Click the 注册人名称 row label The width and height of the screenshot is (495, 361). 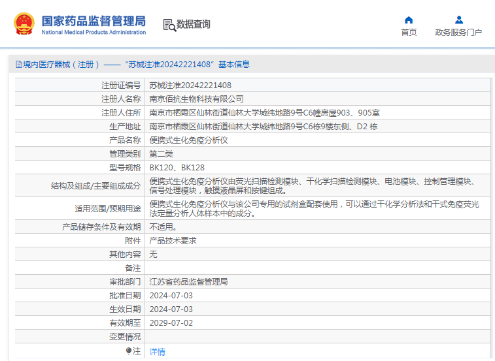(x=121, y=99)
